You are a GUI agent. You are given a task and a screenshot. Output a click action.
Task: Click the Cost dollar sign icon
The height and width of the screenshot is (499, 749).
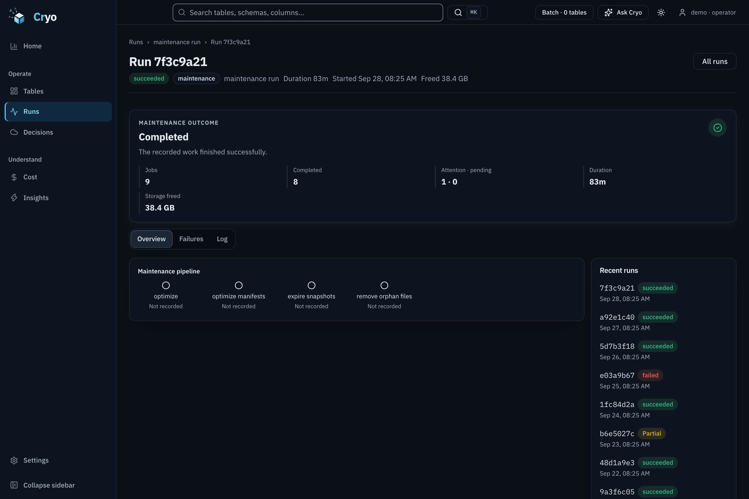(x=14, y=177)
